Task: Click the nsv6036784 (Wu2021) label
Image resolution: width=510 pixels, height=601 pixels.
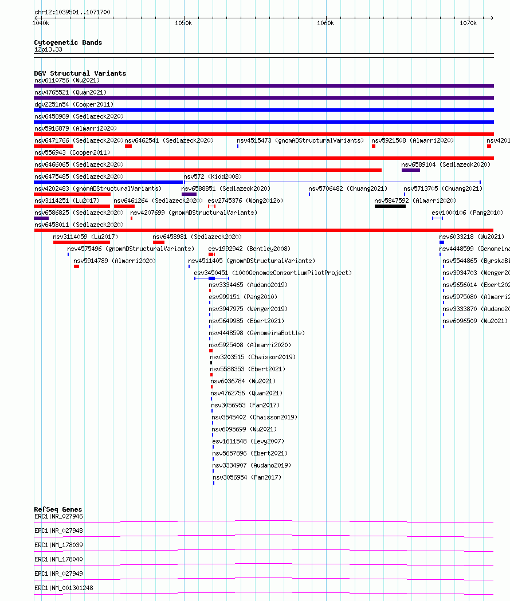Action: coord(243,381)
